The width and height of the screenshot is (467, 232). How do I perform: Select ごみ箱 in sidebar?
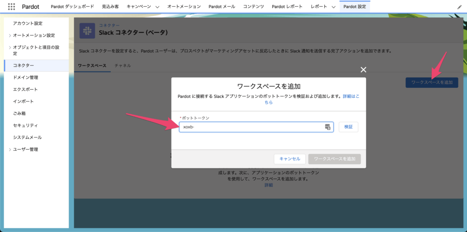coord(19,113)
